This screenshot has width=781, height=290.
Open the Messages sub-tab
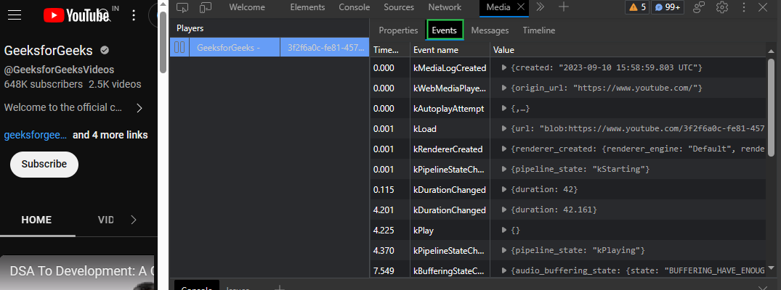point(490,30)
